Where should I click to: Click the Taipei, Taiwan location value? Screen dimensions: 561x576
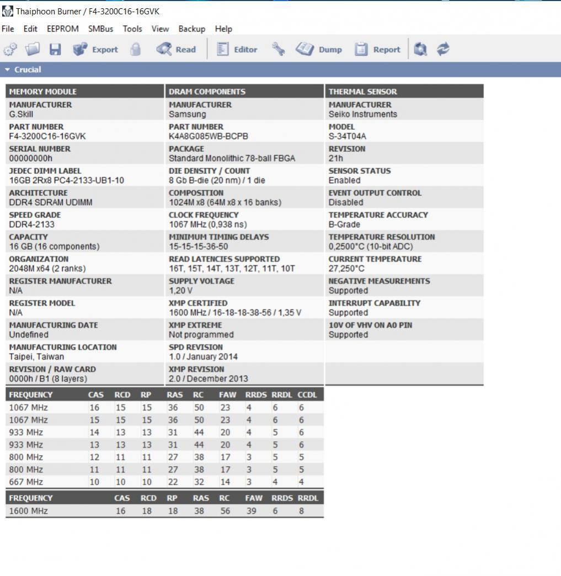click(x=36, y=357)
